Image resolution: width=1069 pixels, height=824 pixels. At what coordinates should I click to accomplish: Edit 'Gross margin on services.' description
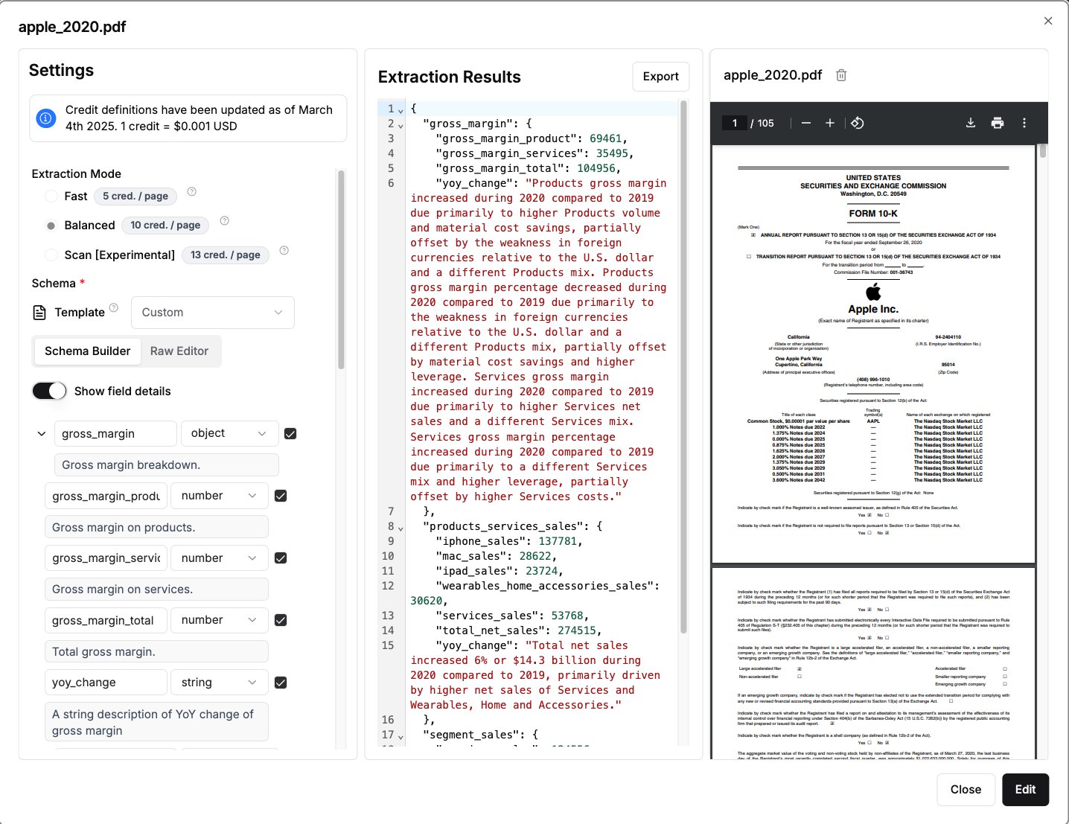pyautogui.click(x=156, y=590)
